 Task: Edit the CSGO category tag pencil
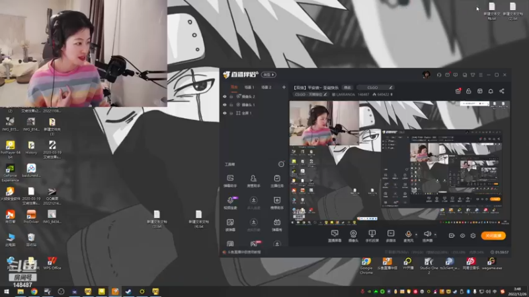(325, 94)
